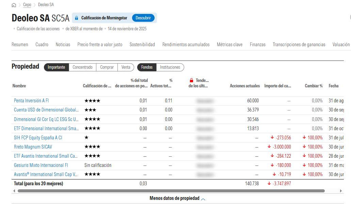This screenshot has height=207, width=351.
Task: Sort by % del total de acciones header
Action: [131, 83]
